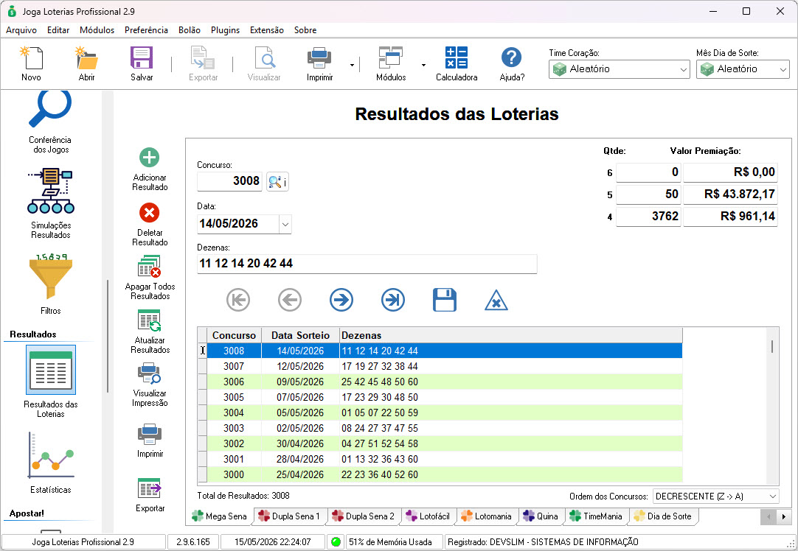798x551 pixels.
Task: Open the Data date picker arrow
Action: (x=285, y=224)
